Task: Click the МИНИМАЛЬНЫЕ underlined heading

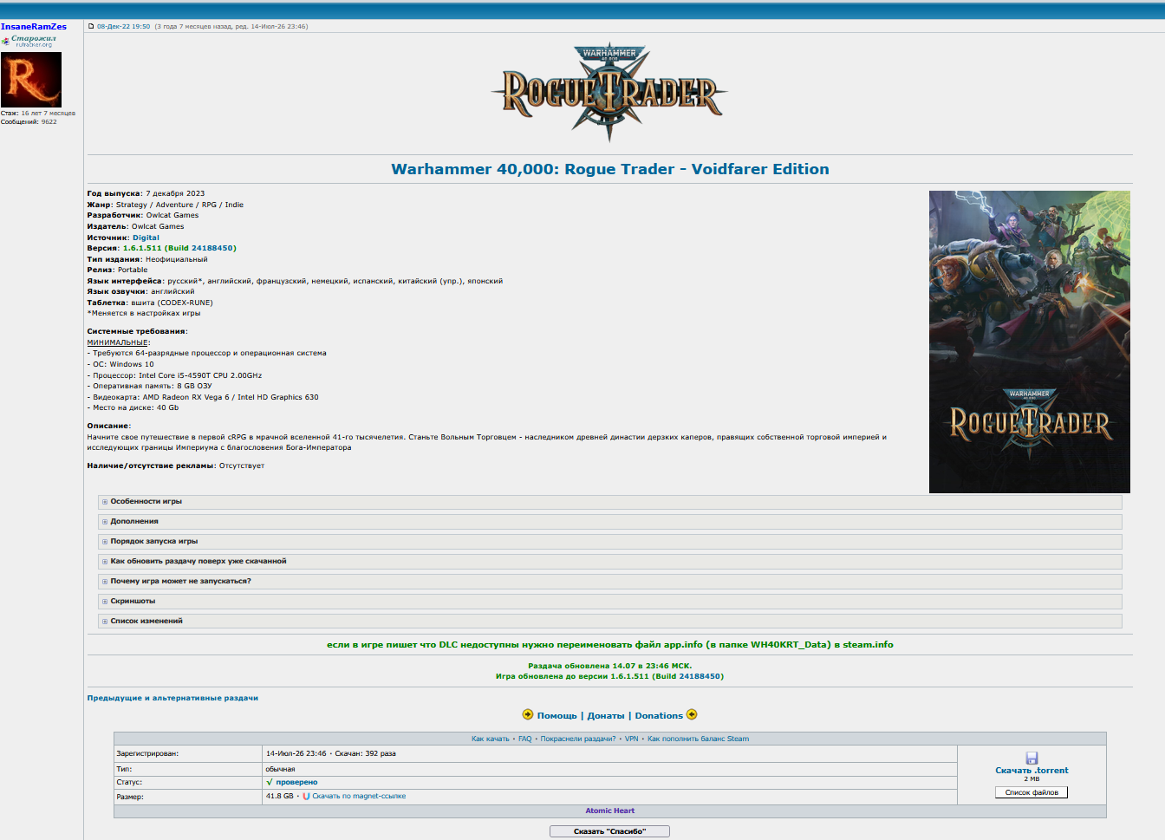Action: pos(118,342)
